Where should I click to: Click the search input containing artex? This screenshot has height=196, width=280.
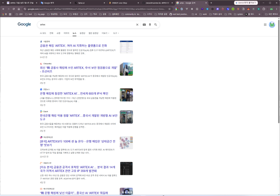click(x=87, y=24)
